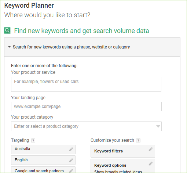Open the Keyword filters panel
The height and width of the screenshot is (173, 187).
[x=123, y=151]
